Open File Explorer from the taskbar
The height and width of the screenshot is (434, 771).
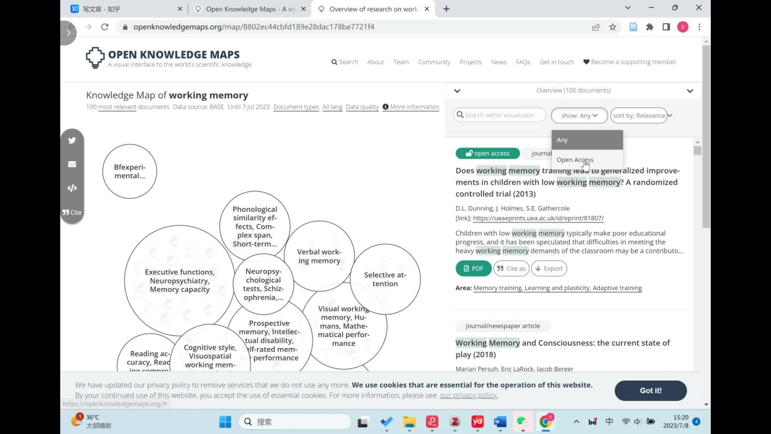[409, 422]
